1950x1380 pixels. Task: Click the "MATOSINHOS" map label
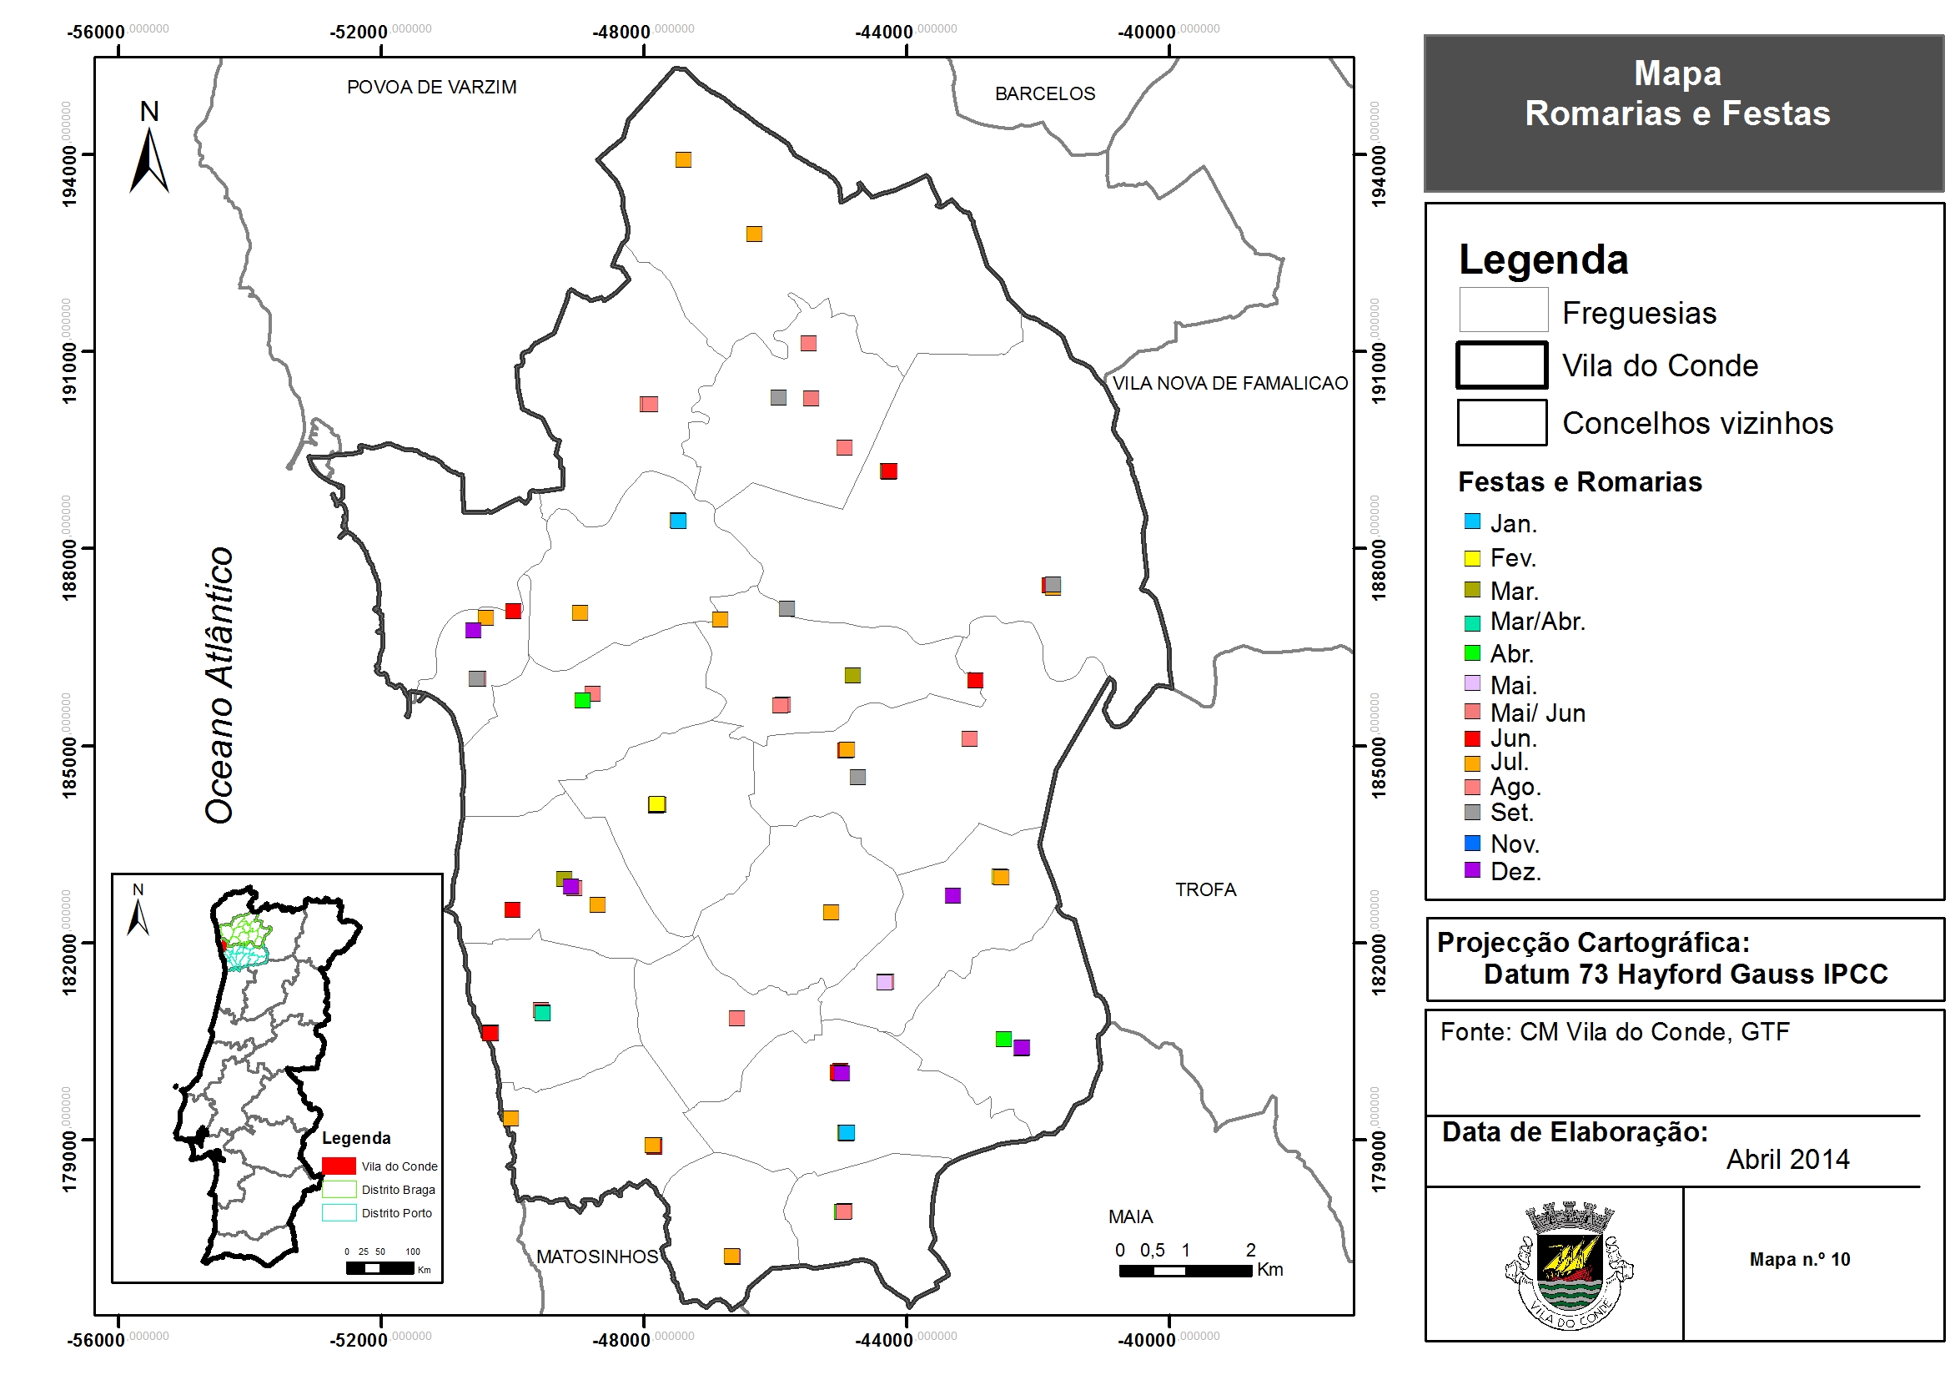coord(597,1257)
